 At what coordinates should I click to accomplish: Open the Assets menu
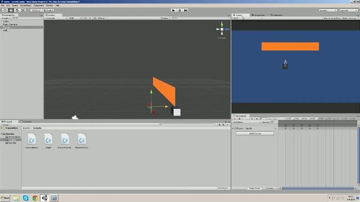[x=15, y=5]
